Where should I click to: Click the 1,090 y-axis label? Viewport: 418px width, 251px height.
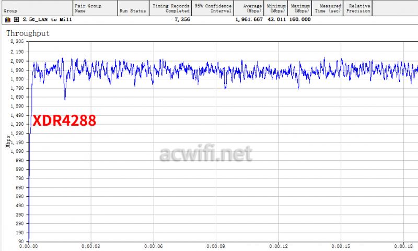17,151
